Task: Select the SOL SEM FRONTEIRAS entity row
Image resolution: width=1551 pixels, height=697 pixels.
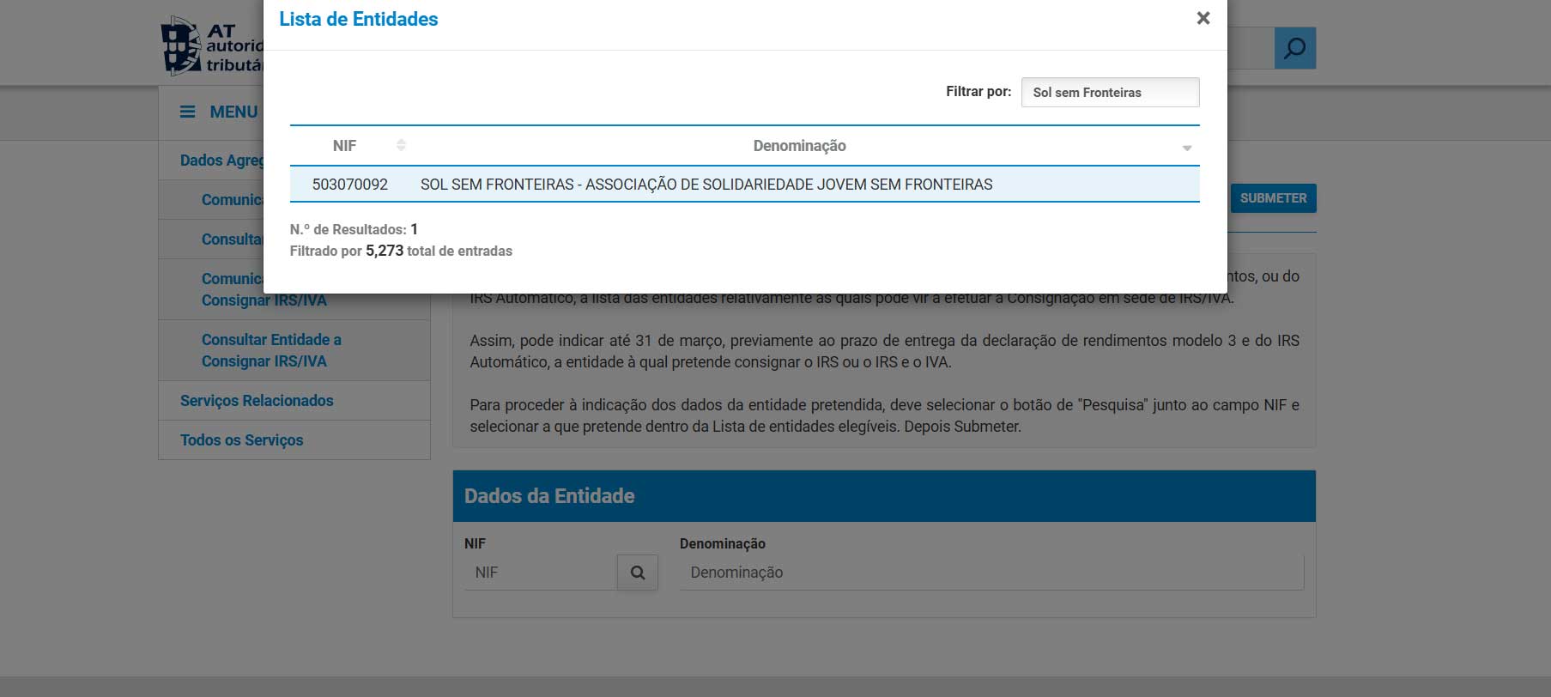Action: pos(706,185)
